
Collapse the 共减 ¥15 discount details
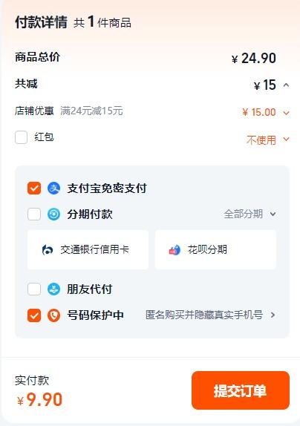point(286,85)
